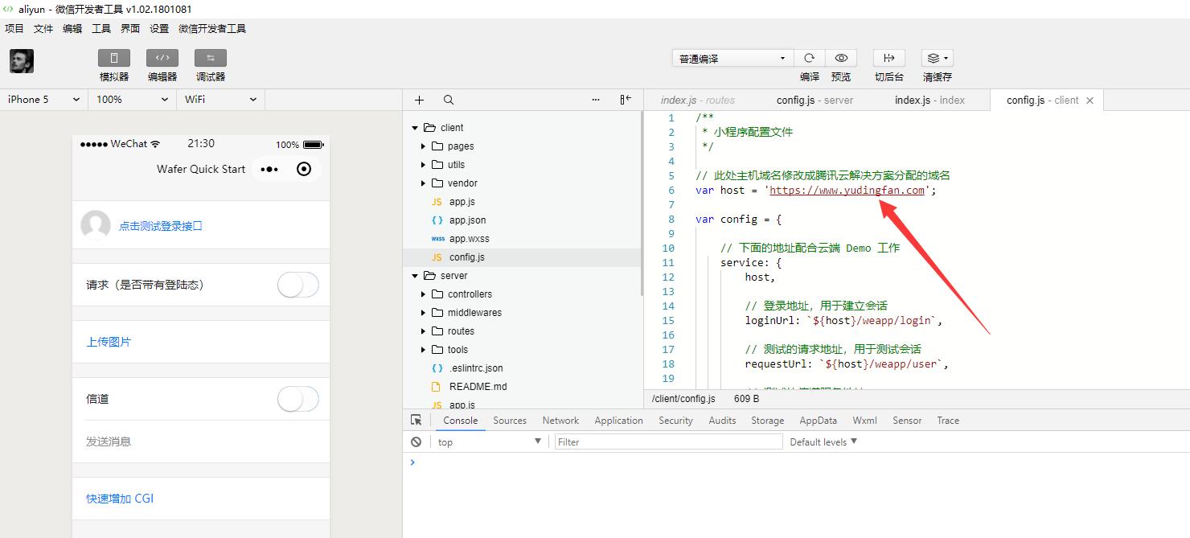The width and height of the screenshot is (1190, 538).
Task: Collapse the client folder
Action: click(x=415, y=128)
